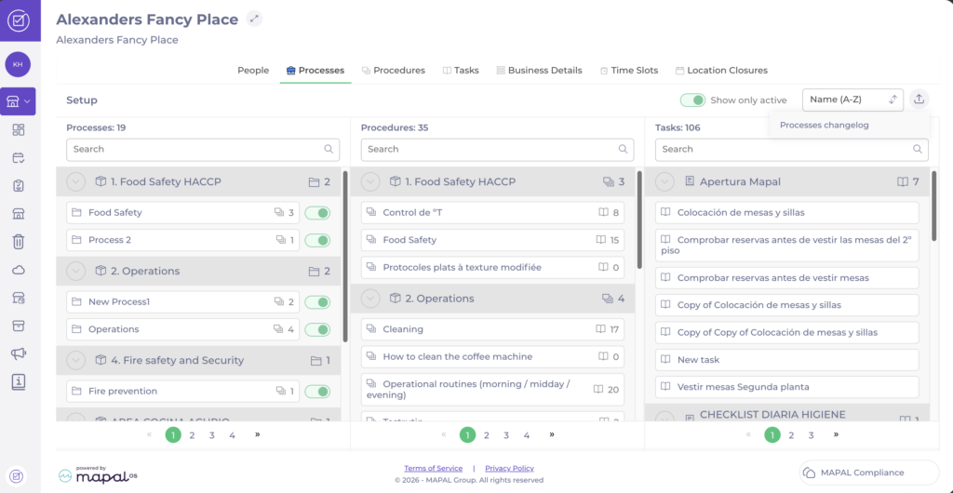953x493 pixels.
Task: Go to page 3 of Procedures list
Action: tap(505, 434)
